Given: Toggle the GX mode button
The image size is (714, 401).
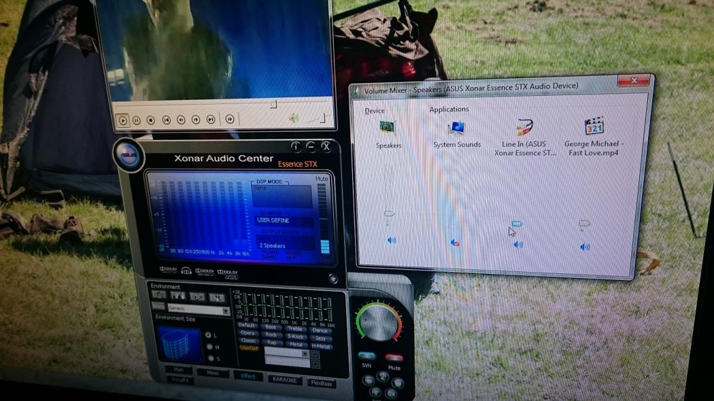Looking at the screenshot, I should click(x=391, y=393).
